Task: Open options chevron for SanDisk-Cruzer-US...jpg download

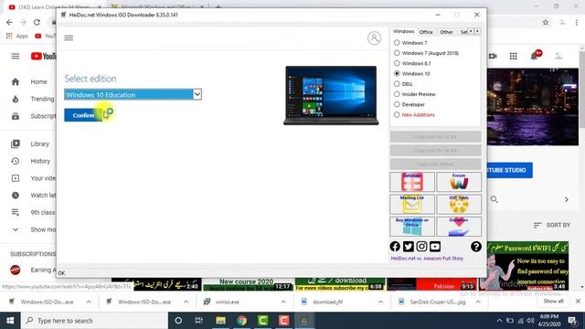Action: (x=478, y=302)
